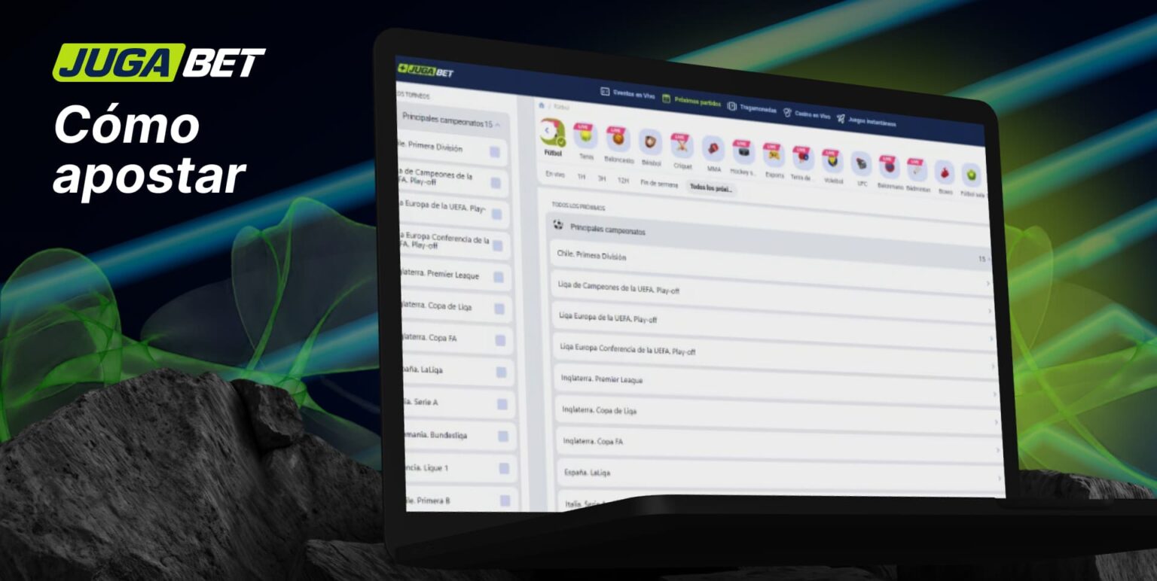Click the Jugabet logo in site header
1157x581 pixels.
(x=426, y=71)
